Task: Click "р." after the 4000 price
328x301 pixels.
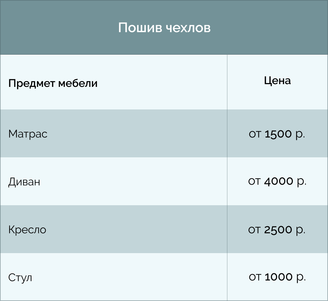Action: [x=301, y=181]
